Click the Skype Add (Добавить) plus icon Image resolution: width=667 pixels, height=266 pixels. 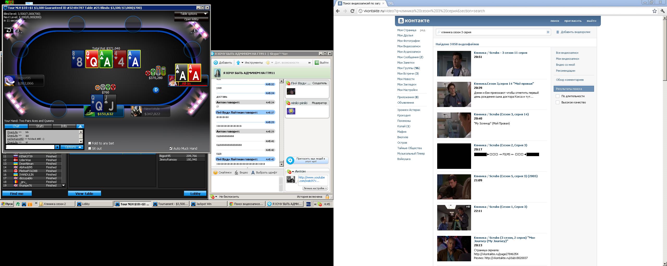216,63
